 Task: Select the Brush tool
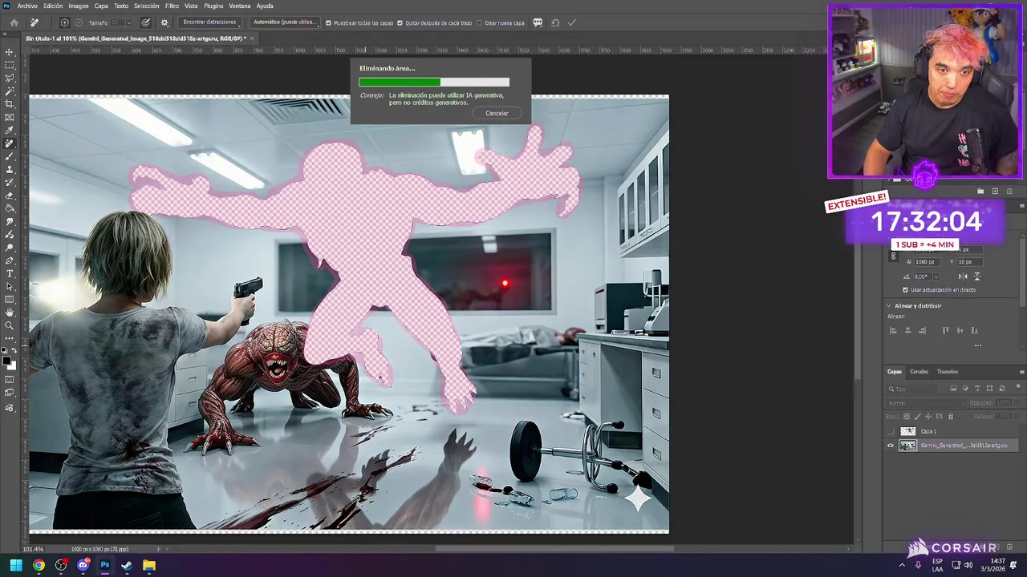[10, 156]
